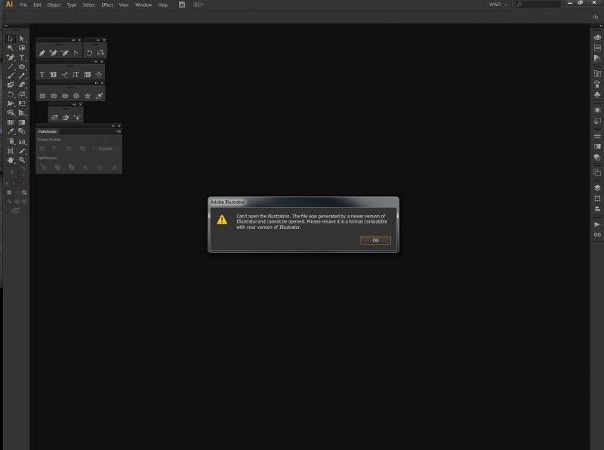
Task: Open the Effect menu
Action: (x=107, y=5)
